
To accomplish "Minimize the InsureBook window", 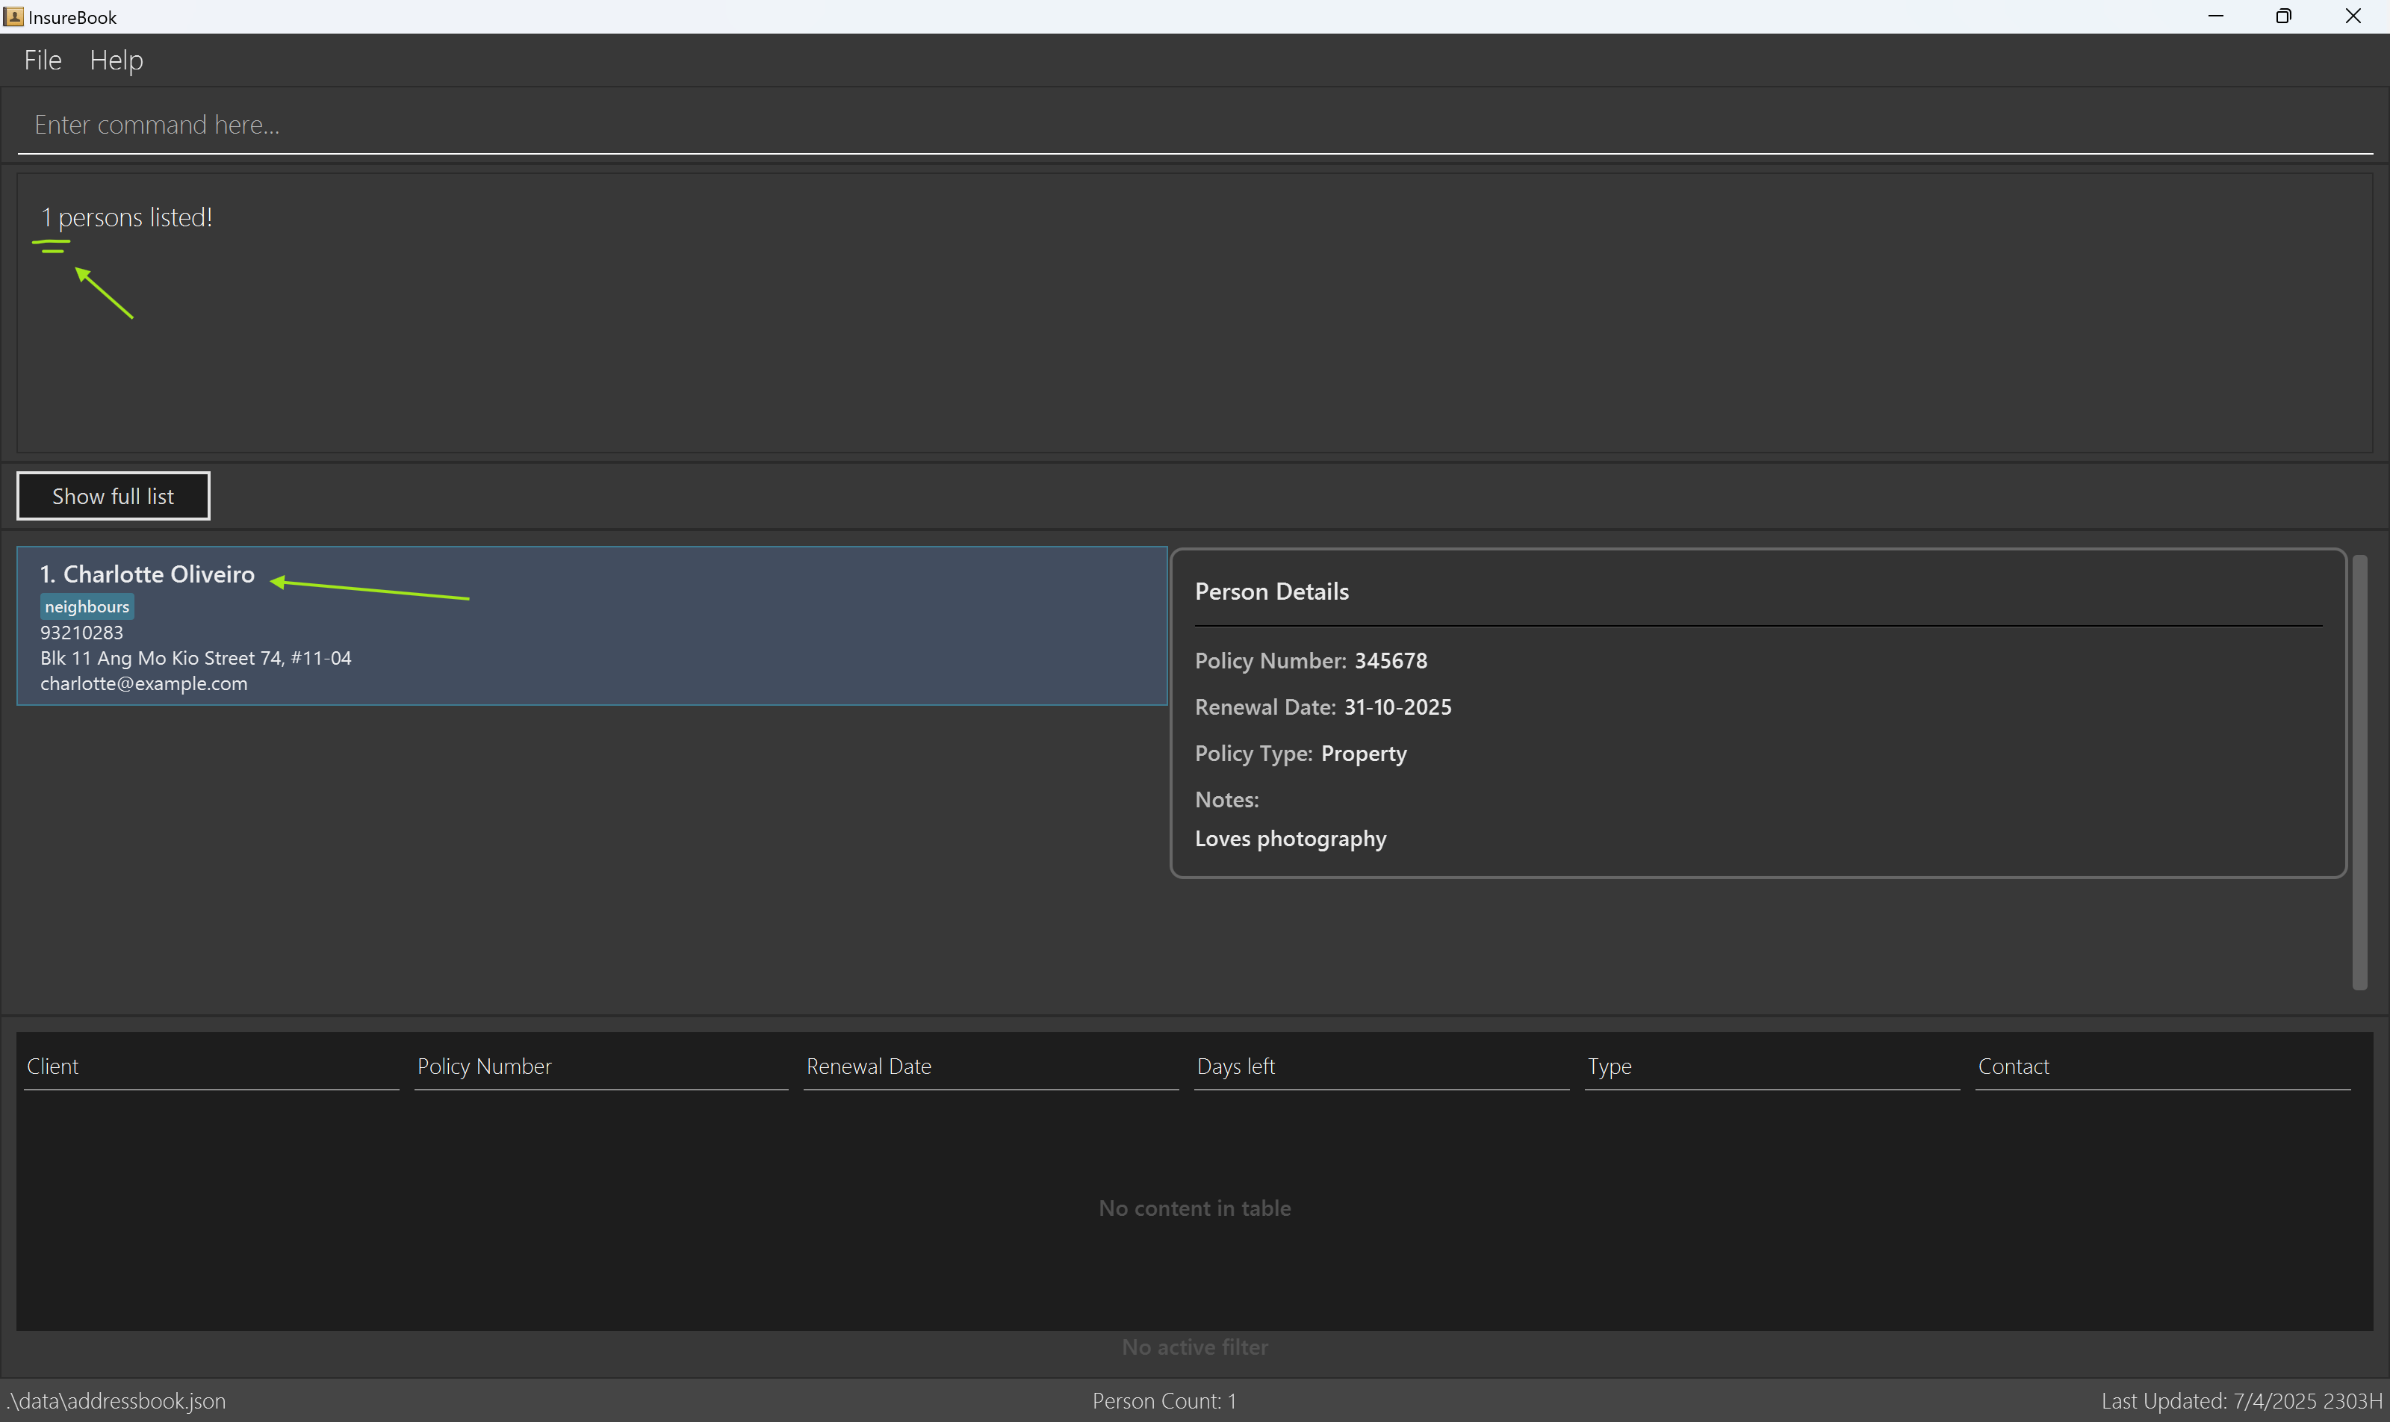I will [2214, 16].
